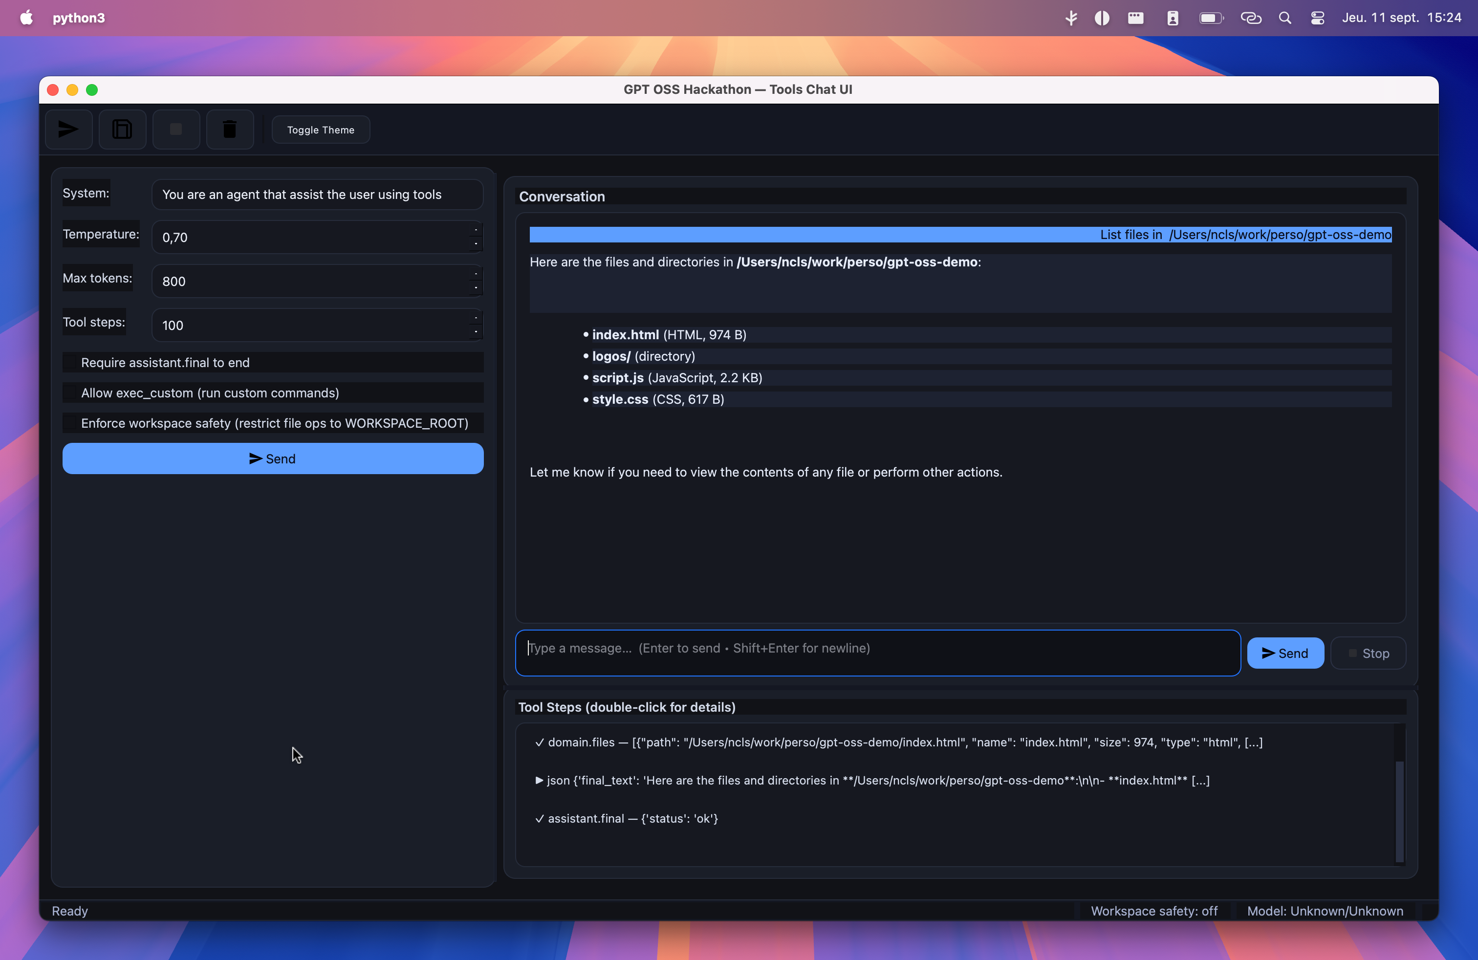This screenshot has width=1478, height=960.
Task: Click the battery status icon
Action: point(1210,18)
